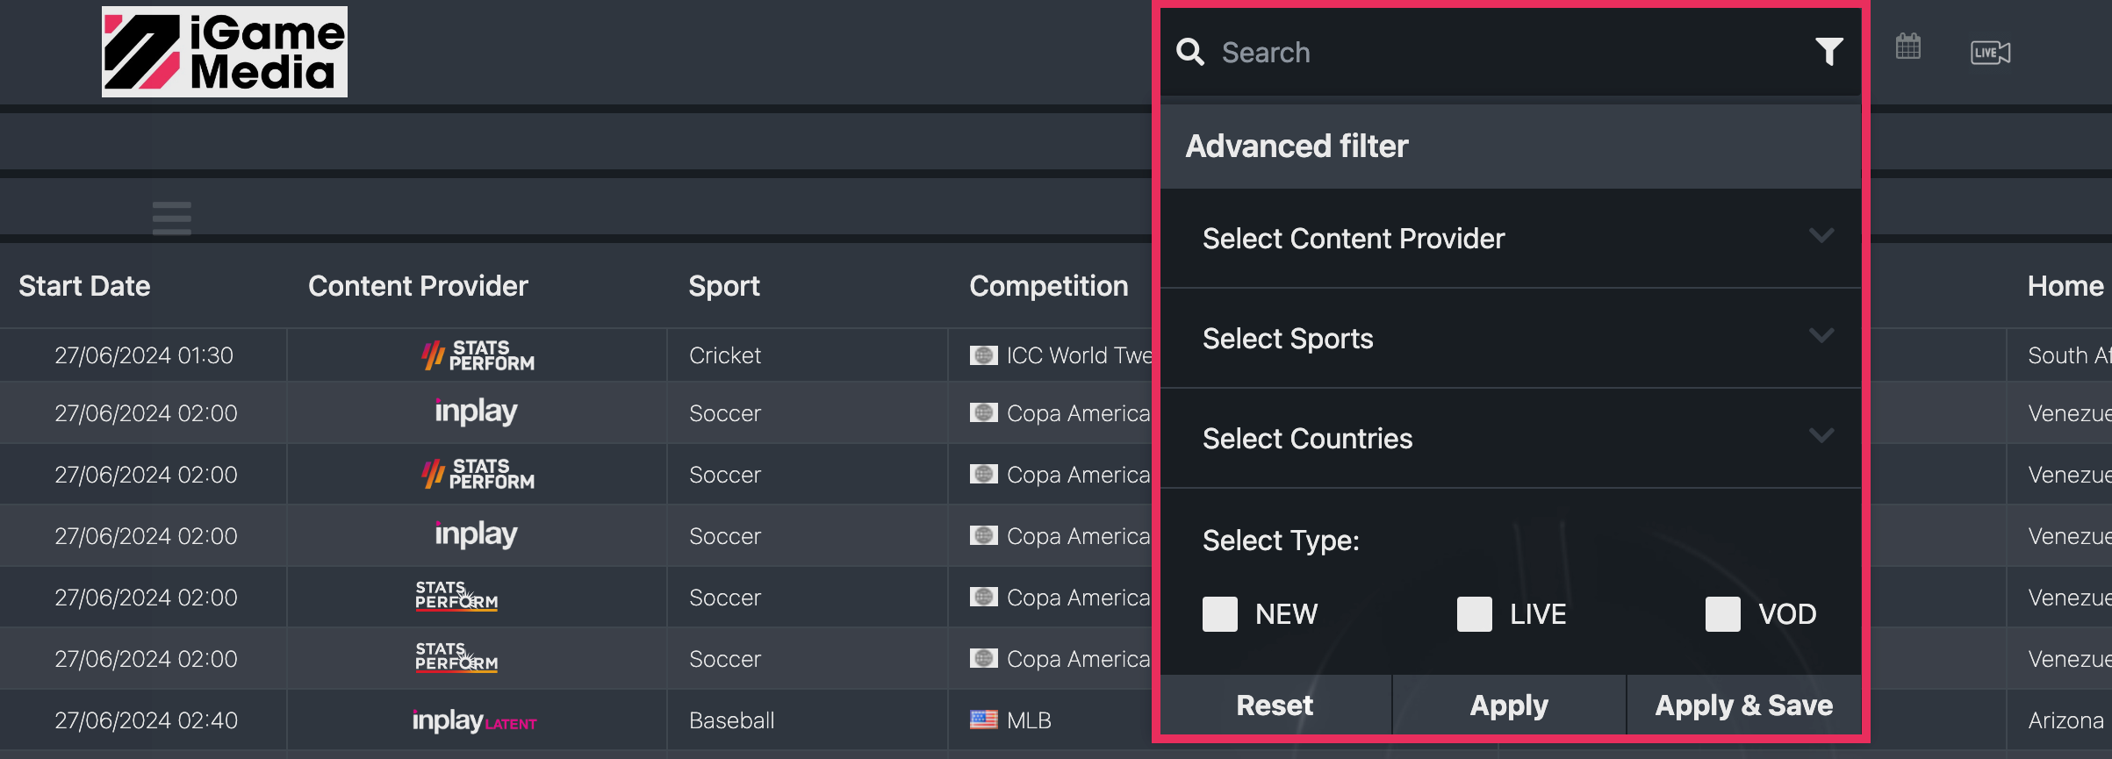2112x759 pixels.
Task: Click the Apply filter button
Action: click(x=1509, y=705)
